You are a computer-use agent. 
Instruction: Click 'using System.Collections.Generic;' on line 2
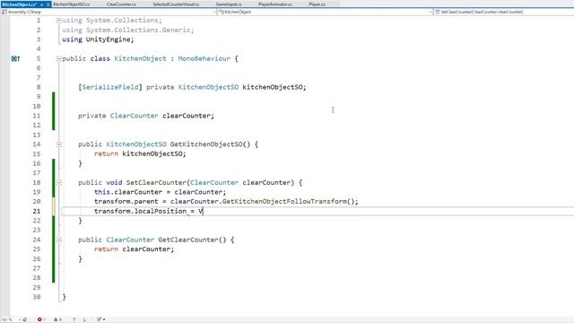128,30
